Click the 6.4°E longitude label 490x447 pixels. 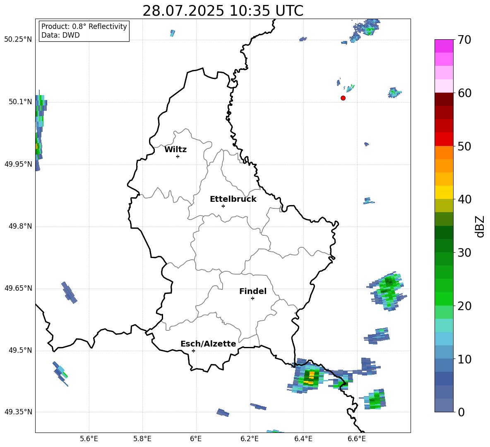[x=303, y=439]
